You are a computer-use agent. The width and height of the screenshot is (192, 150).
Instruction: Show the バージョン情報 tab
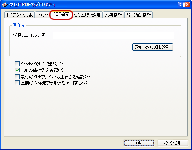pyautogui.click(x=138, y=15)
